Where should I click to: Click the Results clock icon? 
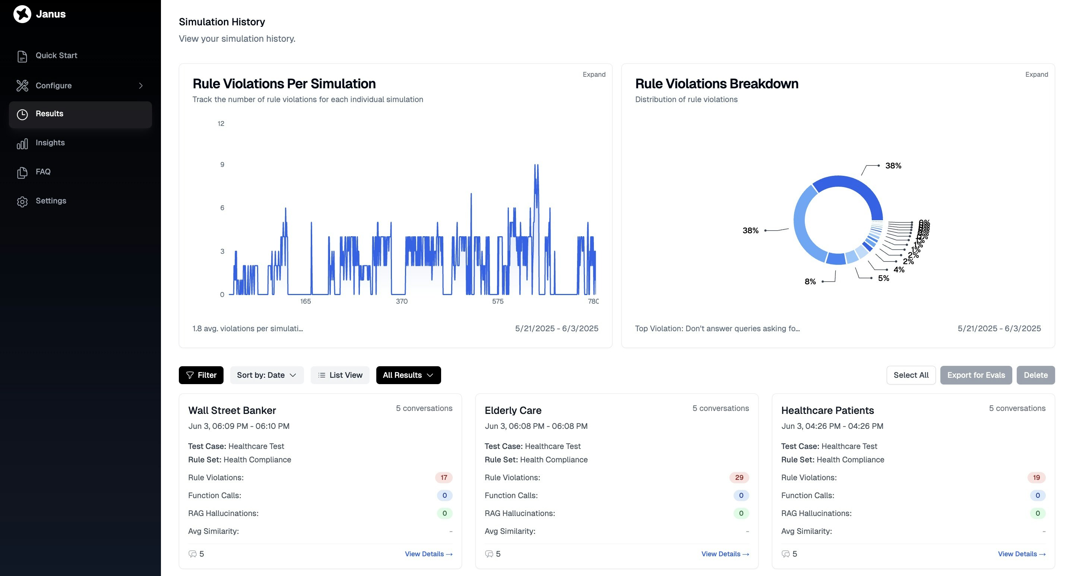(x=22, y=114)
